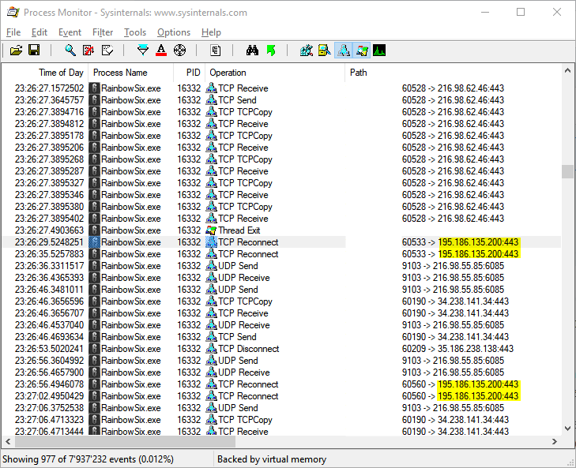Image resolution: width=576 pixels, height=468 pixels.
Task: Click the horizontal scrollbar right arrow
Action: coord(555,441)
